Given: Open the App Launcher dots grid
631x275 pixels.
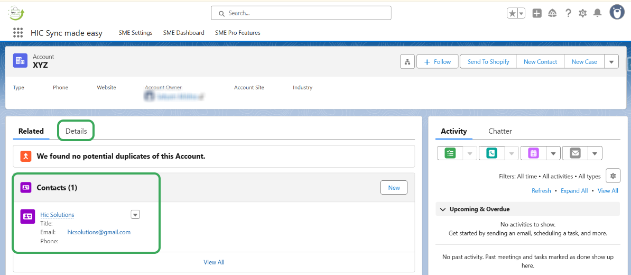Looking at the screenshot, I should pos(18,33).
